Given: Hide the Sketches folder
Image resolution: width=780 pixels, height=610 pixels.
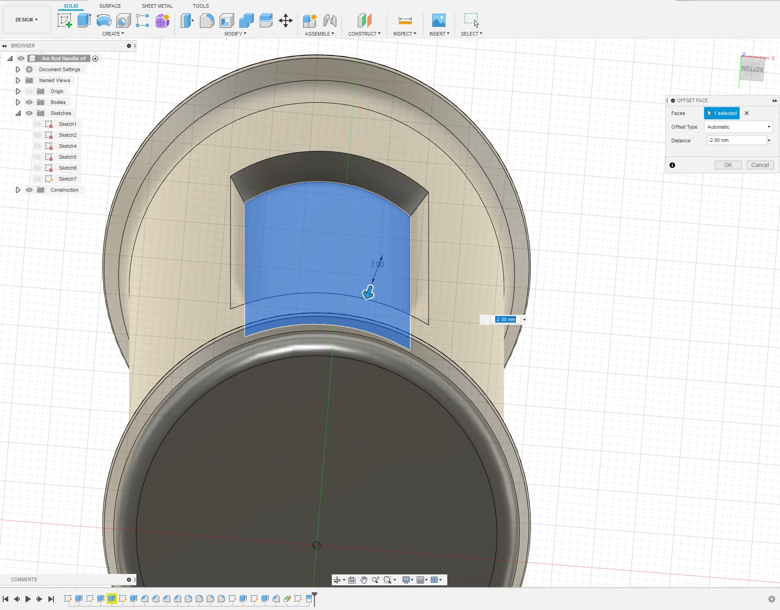Looking at the screenshot, I should 29,113.
